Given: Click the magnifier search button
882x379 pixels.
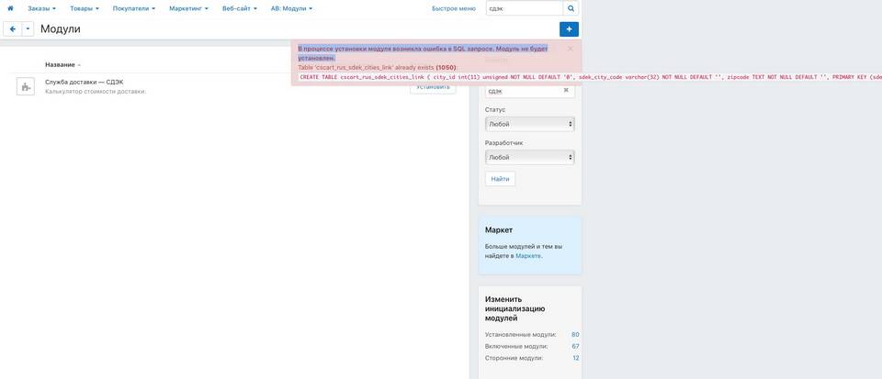Looking at the screenshot, I should 571,8.
